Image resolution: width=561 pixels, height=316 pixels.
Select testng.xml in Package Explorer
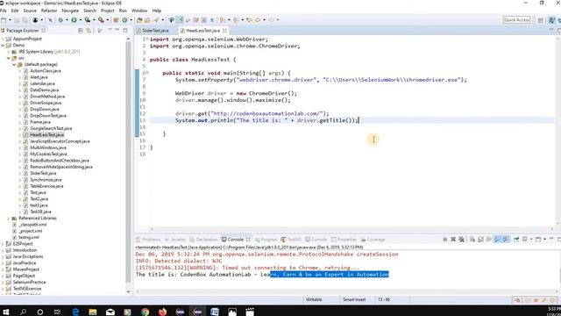[29, 237]
